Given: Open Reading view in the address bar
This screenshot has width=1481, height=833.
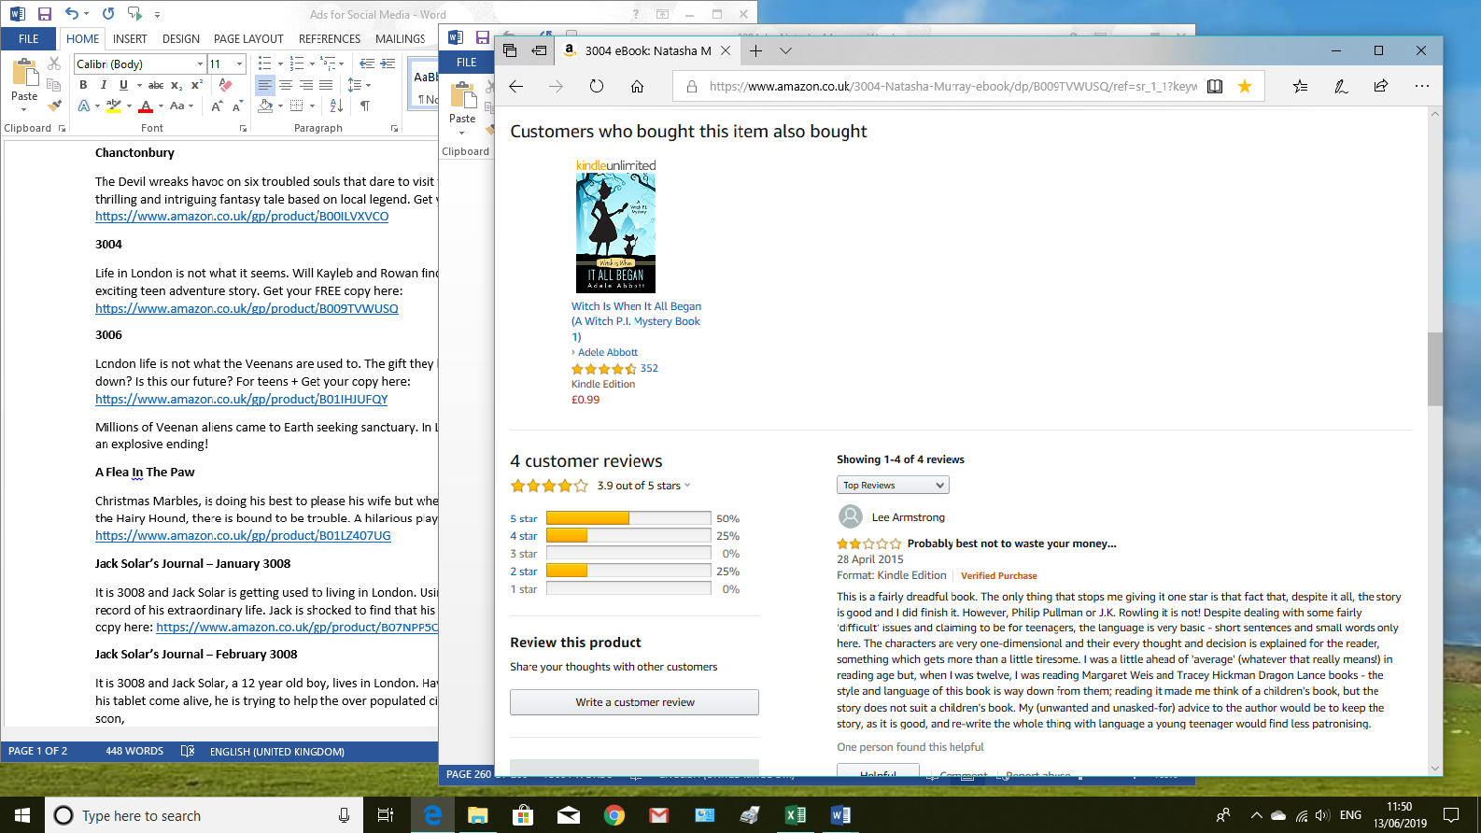Looking at the screenshot, I should (1215, 87).
